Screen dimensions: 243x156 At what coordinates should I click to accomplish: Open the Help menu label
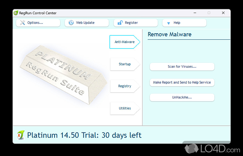[177, 23]
